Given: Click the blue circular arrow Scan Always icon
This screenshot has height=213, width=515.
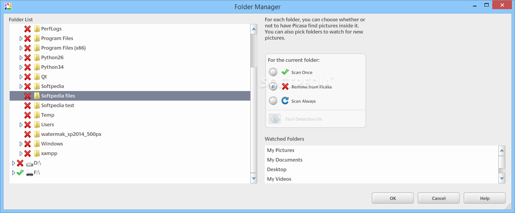Looking at the screenshot, I should [x=285, y=101].
